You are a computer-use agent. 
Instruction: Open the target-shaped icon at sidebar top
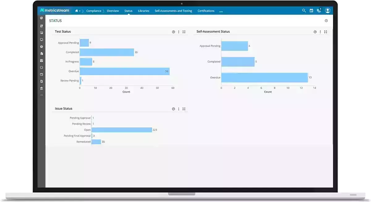[41, 18]
